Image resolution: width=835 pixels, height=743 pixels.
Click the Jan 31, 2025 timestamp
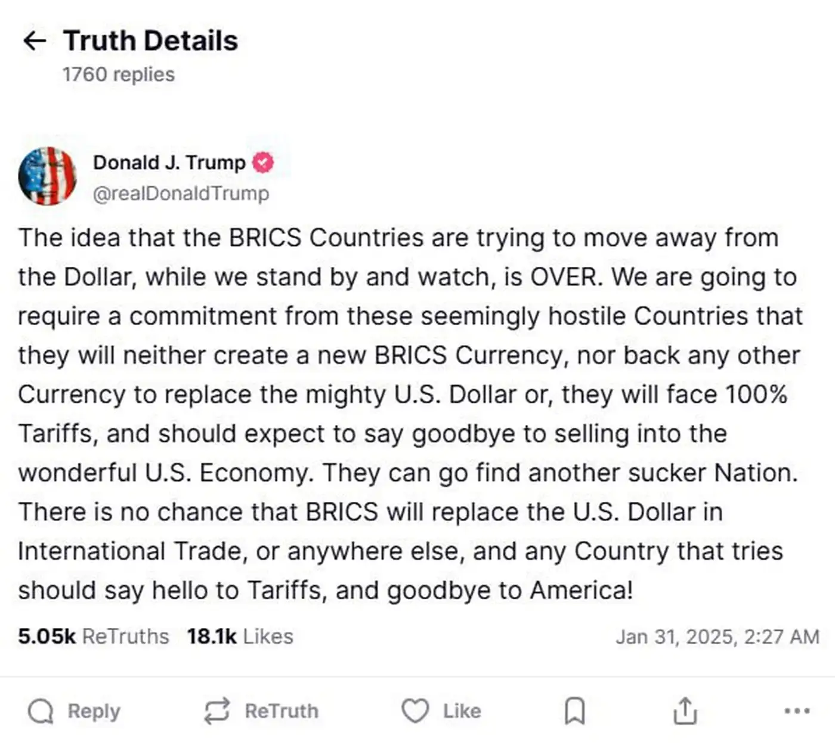(x=717, y=637)
